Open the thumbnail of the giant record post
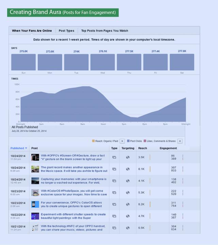 click(x=35, y=169)
